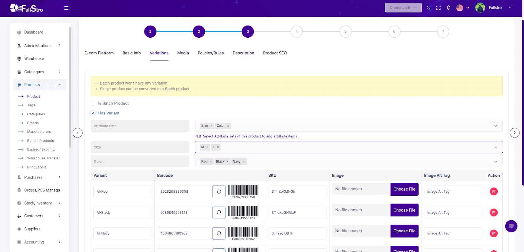
Task: Jump to wizard step 7
Action: (x=443, y=31)
